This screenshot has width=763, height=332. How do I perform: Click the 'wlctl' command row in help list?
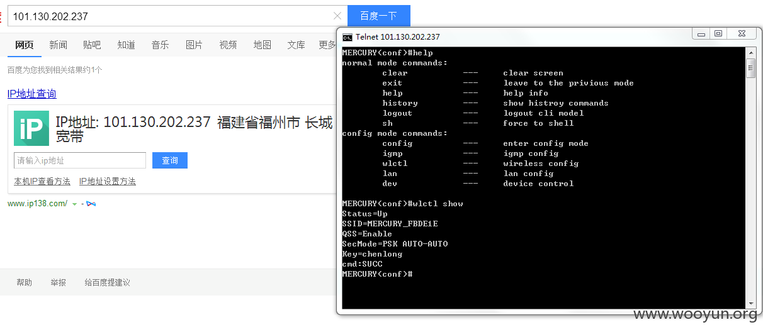480,163
